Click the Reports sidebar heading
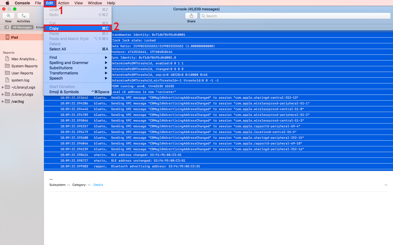 click(9, 53)
